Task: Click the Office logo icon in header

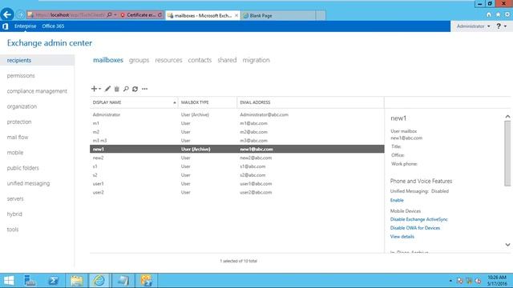Action: tap(6, 26)
